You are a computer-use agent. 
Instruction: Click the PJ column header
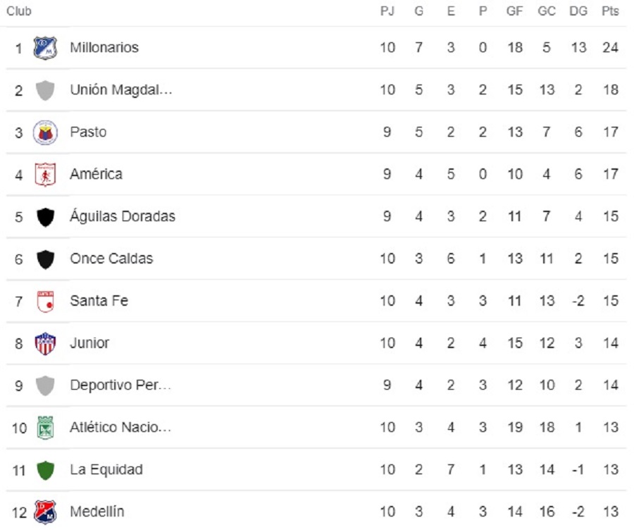coord(387,11)
